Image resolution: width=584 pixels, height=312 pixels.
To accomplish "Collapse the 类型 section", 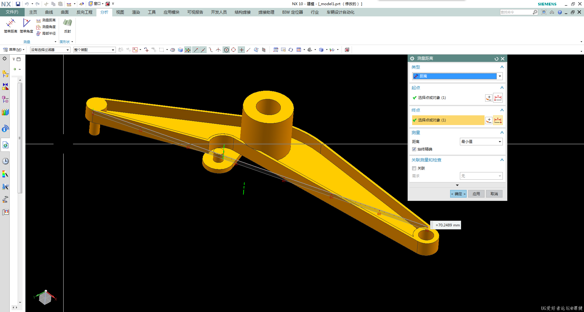I will [x=502, y=67].
